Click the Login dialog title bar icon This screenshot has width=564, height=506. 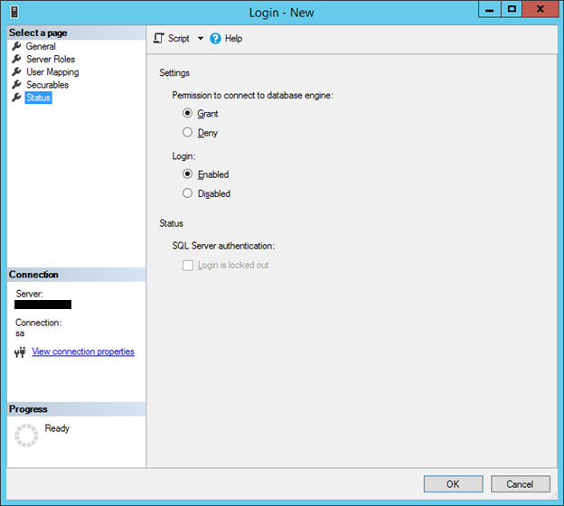pos(14,13)
